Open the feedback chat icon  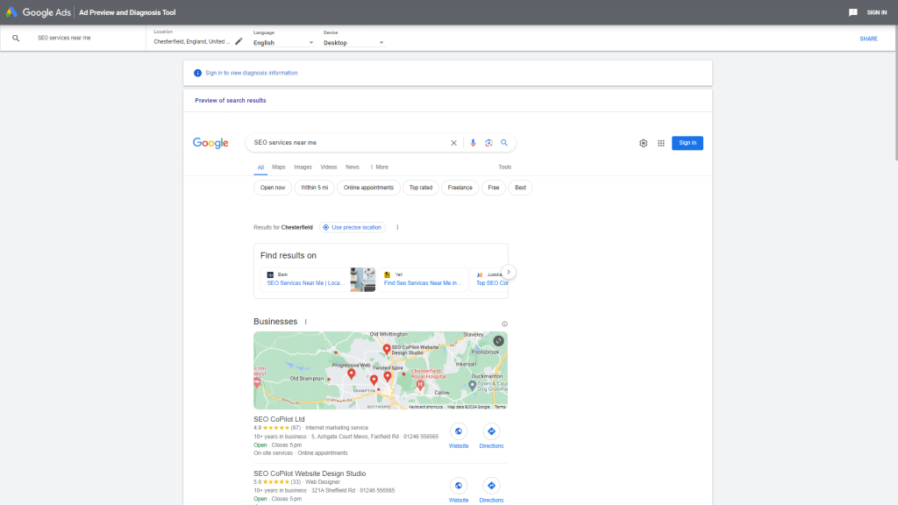(x=852, y=11)
